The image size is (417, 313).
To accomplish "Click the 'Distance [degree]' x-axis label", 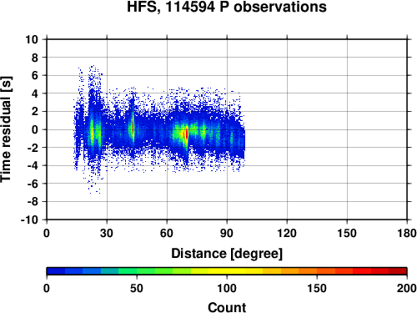I will click(x=227, y=254).
